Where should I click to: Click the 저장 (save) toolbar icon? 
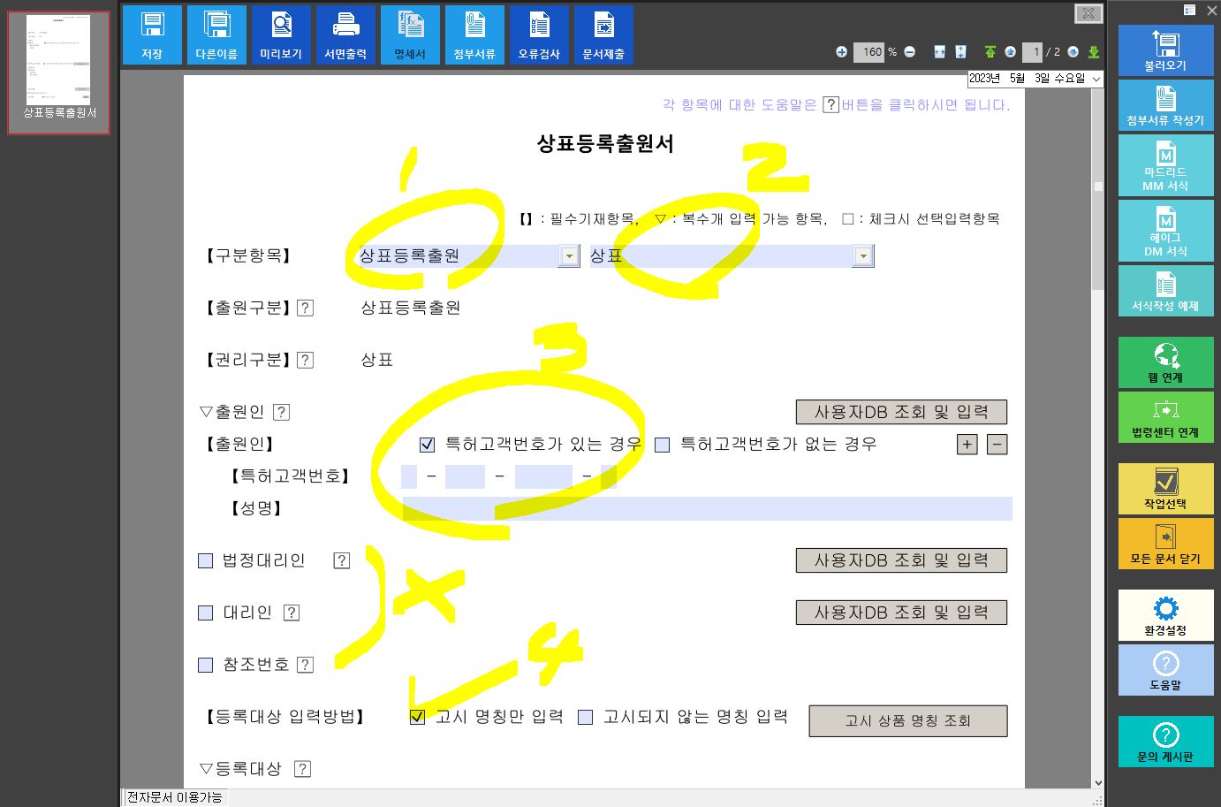tap(152, 34)
